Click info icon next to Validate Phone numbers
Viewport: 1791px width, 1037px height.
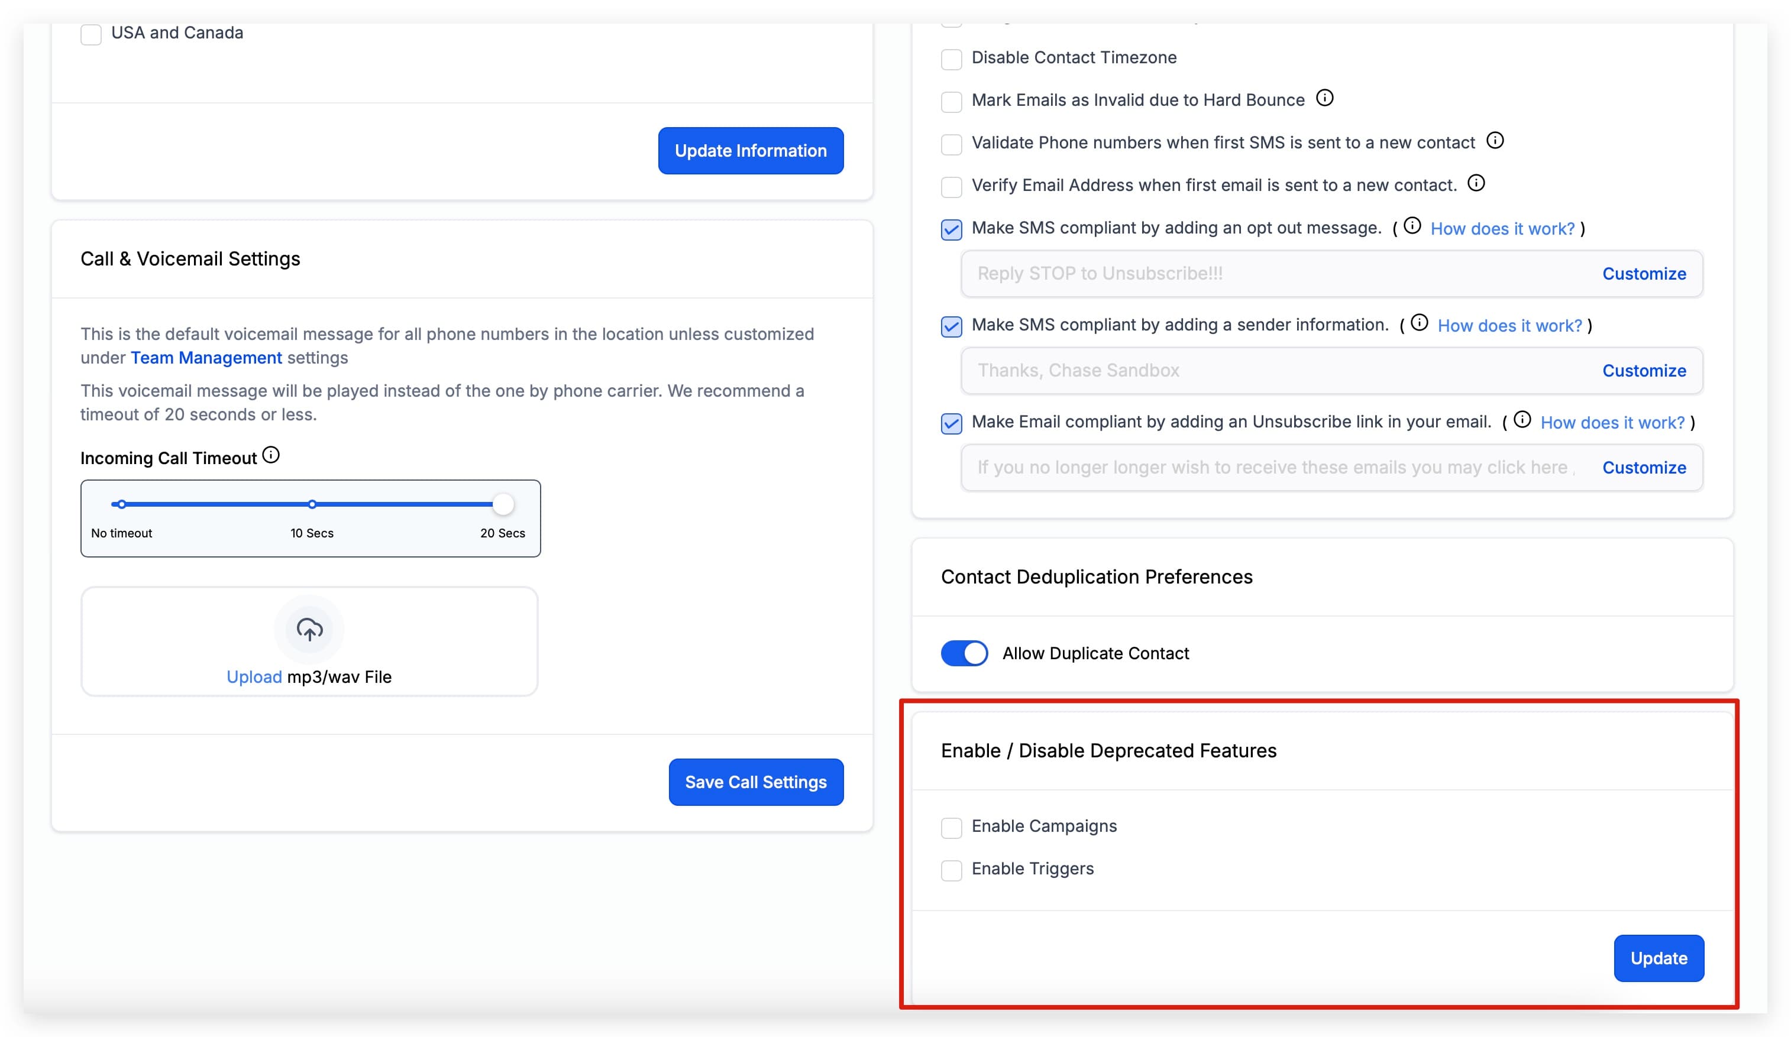(x=1495, y=141)
